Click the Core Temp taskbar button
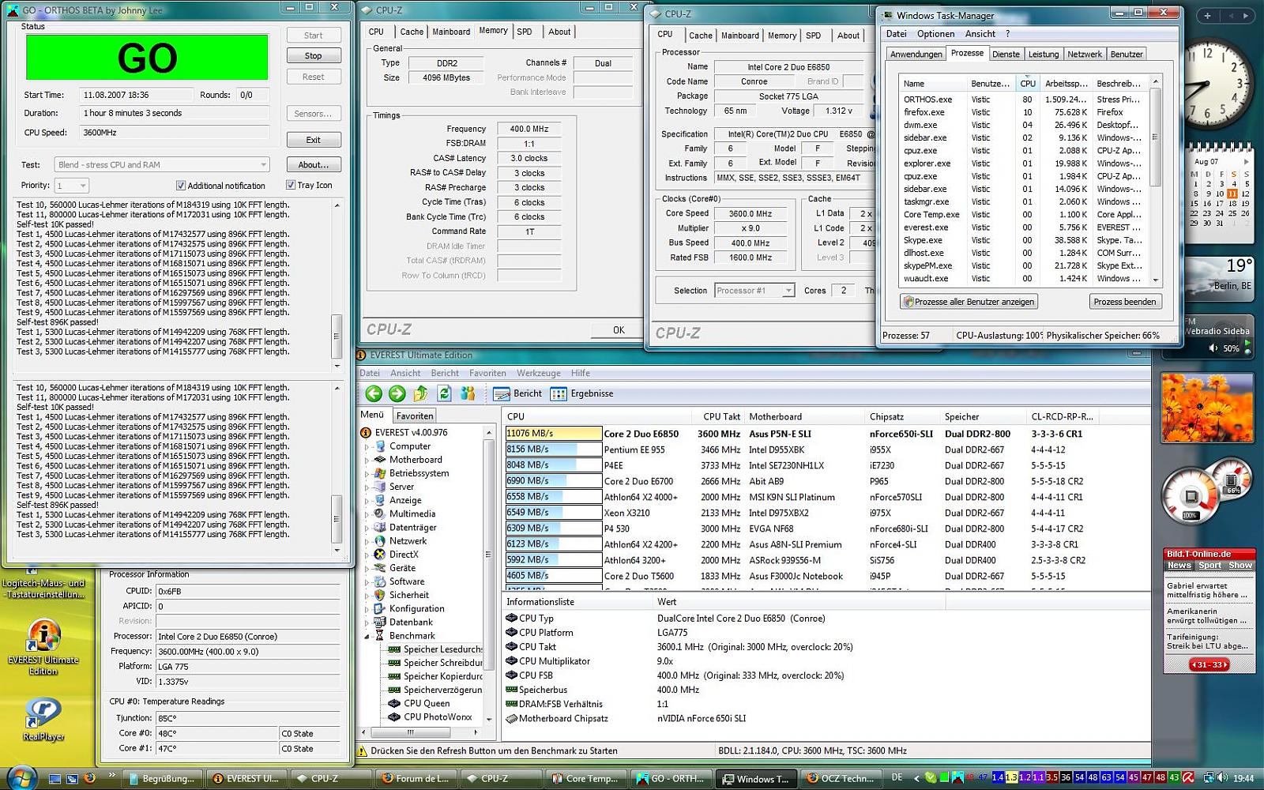This screenshot has height=790, width=1264. [585, 778]
